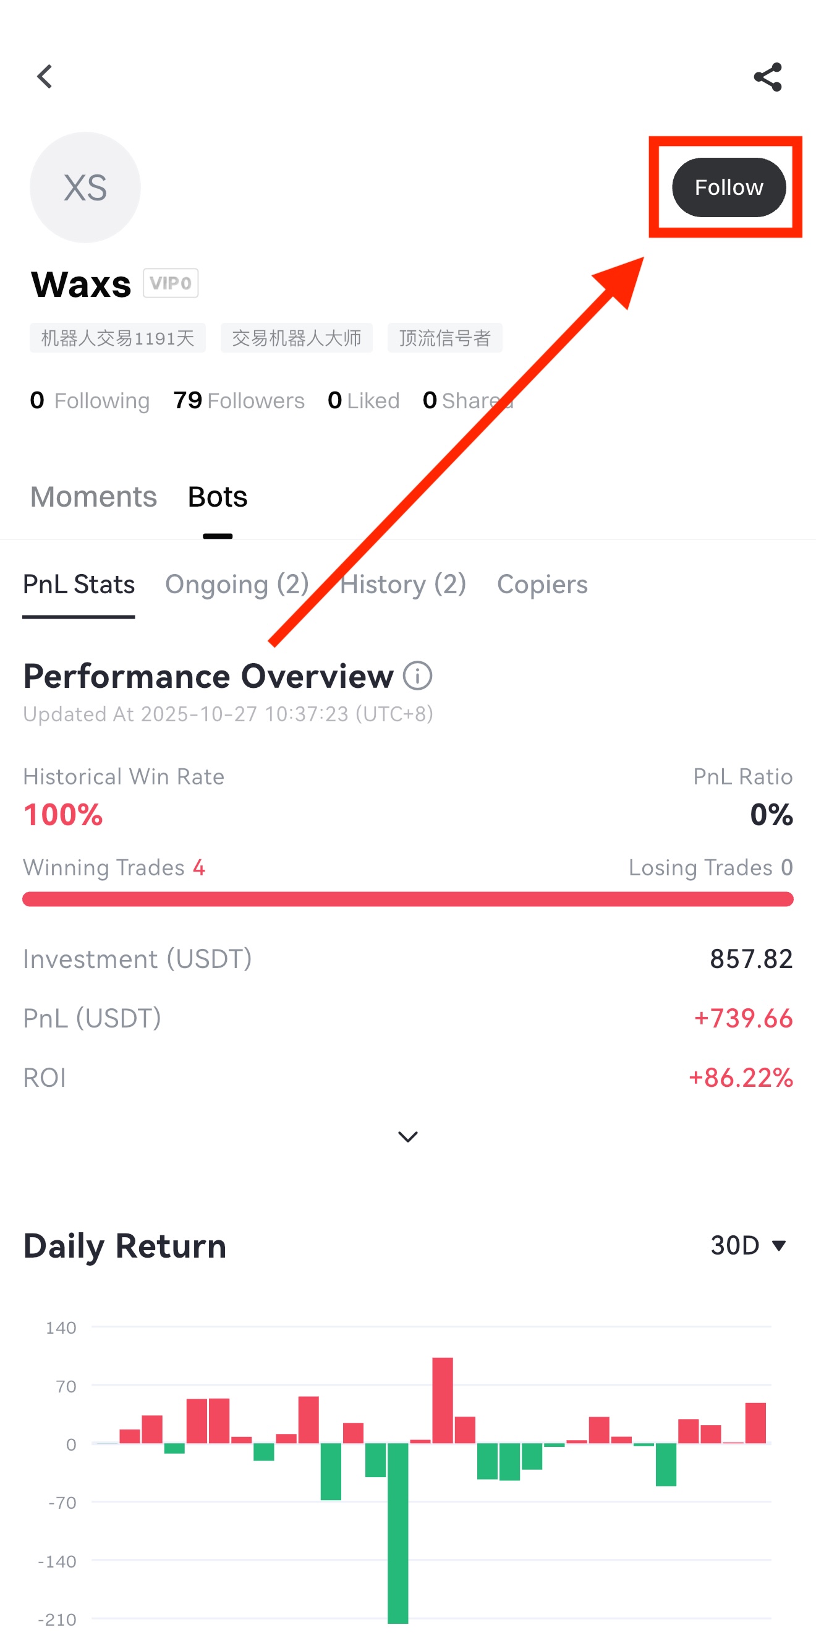The width and height of the screenshot is (816, 1643).
Task: Tap the 机器人交易1191天 tag
Action: pyautogui.click(x=118, y=338)
